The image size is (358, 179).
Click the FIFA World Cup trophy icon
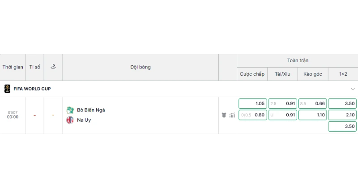click(7, 89)
